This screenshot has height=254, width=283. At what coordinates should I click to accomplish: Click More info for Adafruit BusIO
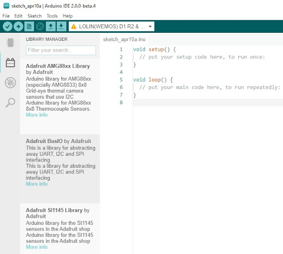pyautogui.click(x=37, y=184)
